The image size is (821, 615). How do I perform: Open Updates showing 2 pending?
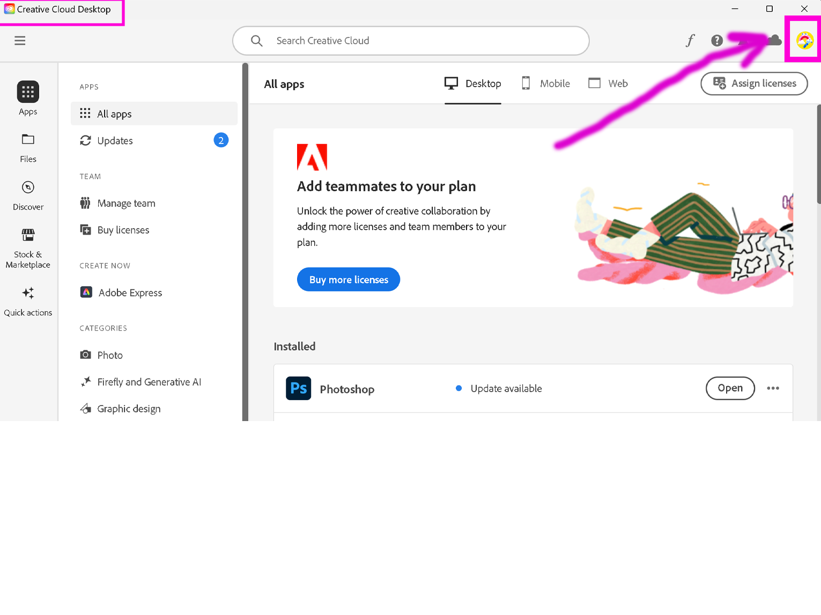pos(114,140)
